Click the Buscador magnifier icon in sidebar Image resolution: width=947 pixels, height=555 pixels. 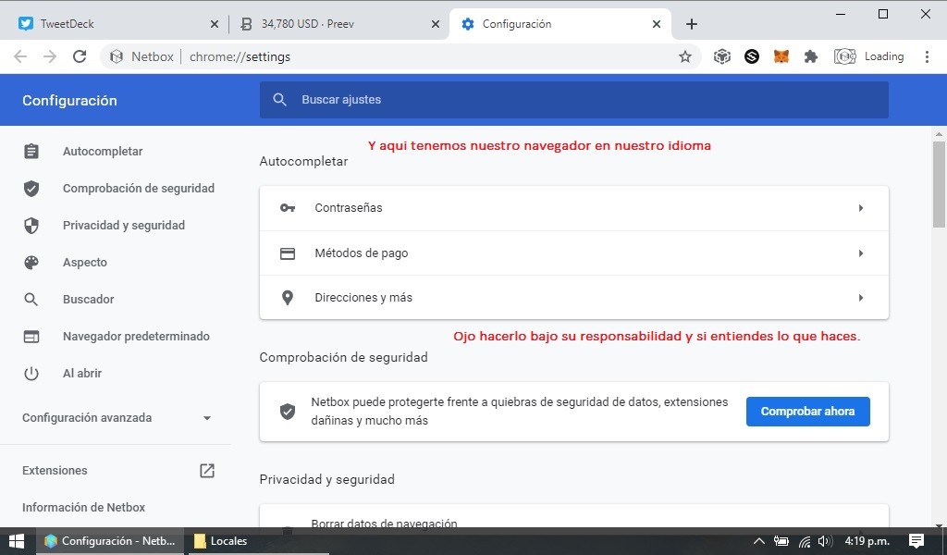[31, 300]
